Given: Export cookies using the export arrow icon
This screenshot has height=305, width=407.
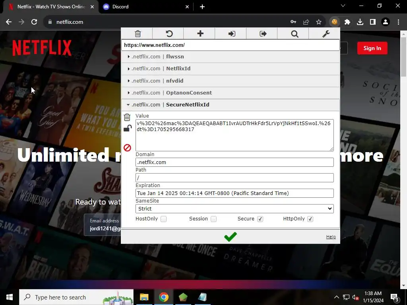Looking at the screenshot, I should click(263, 34).
